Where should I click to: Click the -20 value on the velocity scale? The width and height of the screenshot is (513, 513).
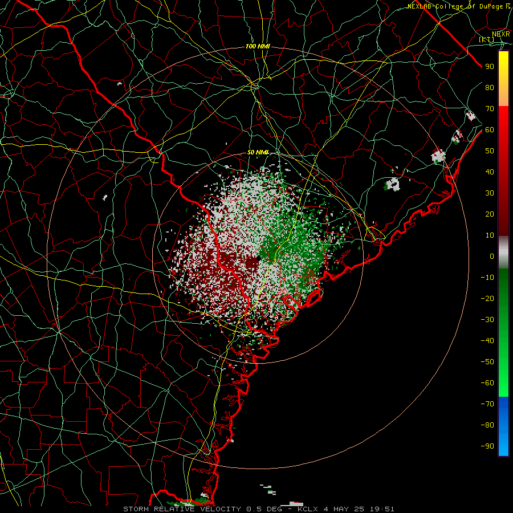coord(487,298)
